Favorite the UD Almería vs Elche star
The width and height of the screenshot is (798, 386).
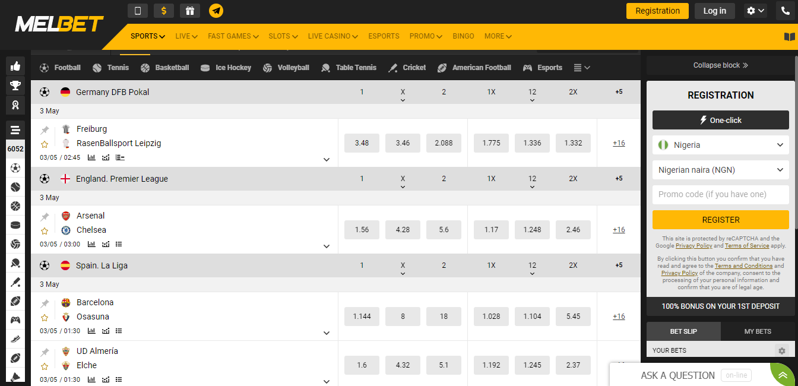(x=45, y=366)
